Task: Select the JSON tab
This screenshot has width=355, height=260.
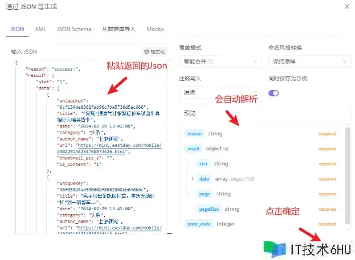Action: point(17,28)
